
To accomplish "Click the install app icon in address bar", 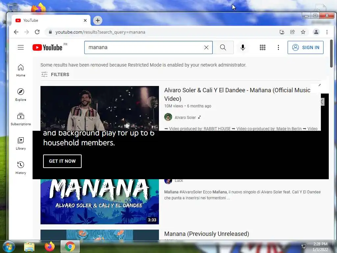I will click(x=282, y=32).
